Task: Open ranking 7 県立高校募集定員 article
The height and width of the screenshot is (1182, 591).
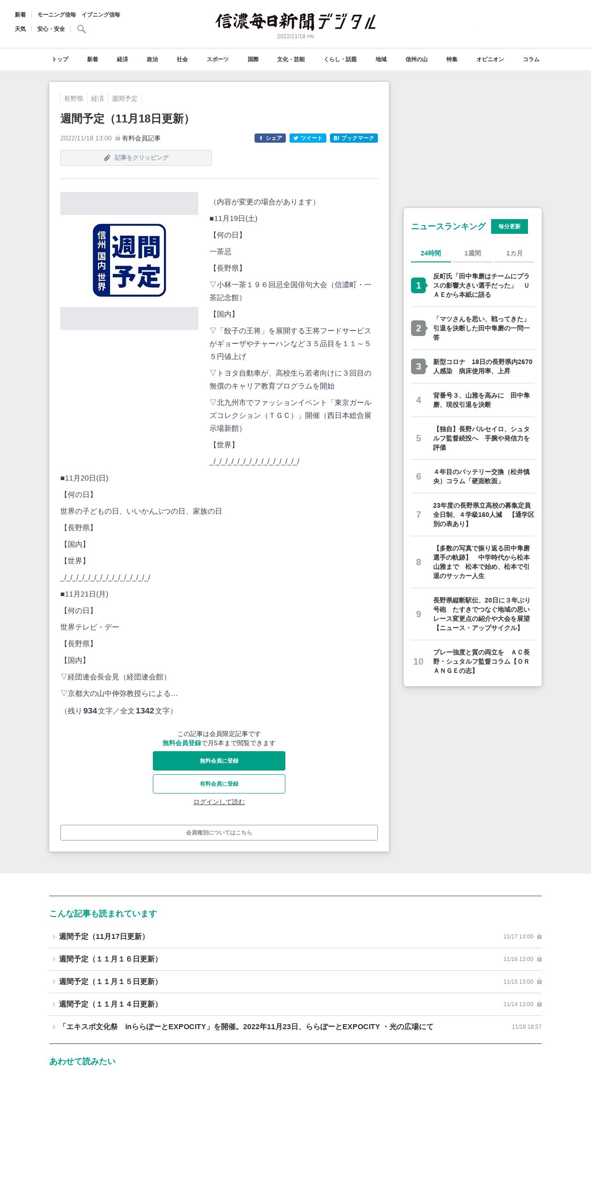Action: pos(473,515)
